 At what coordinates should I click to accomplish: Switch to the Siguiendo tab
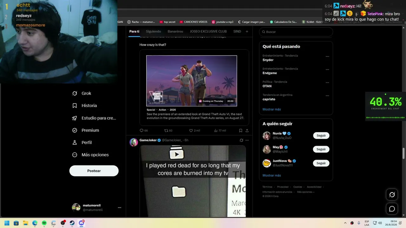click(154, 31)
